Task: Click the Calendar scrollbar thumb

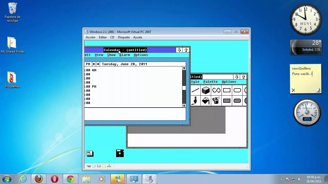Action: point(184,88)
